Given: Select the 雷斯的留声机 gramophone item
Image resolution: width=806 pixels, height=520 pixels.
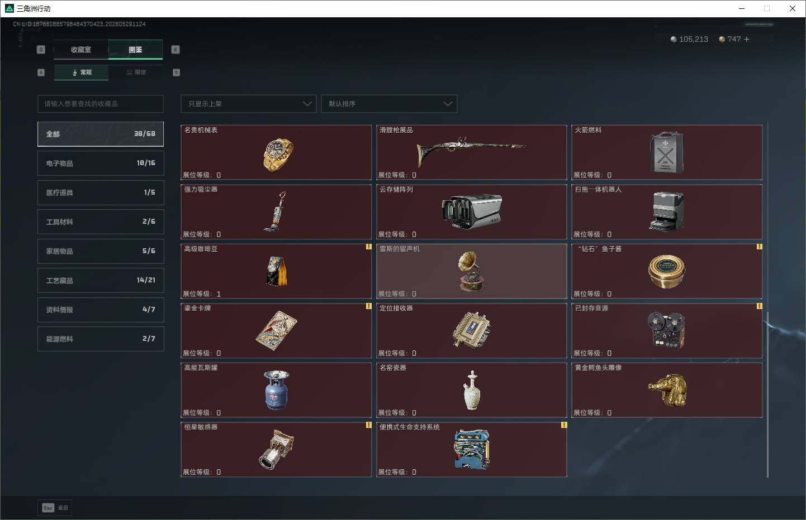Looking at the screenshot, I should [x=472, y=271].
